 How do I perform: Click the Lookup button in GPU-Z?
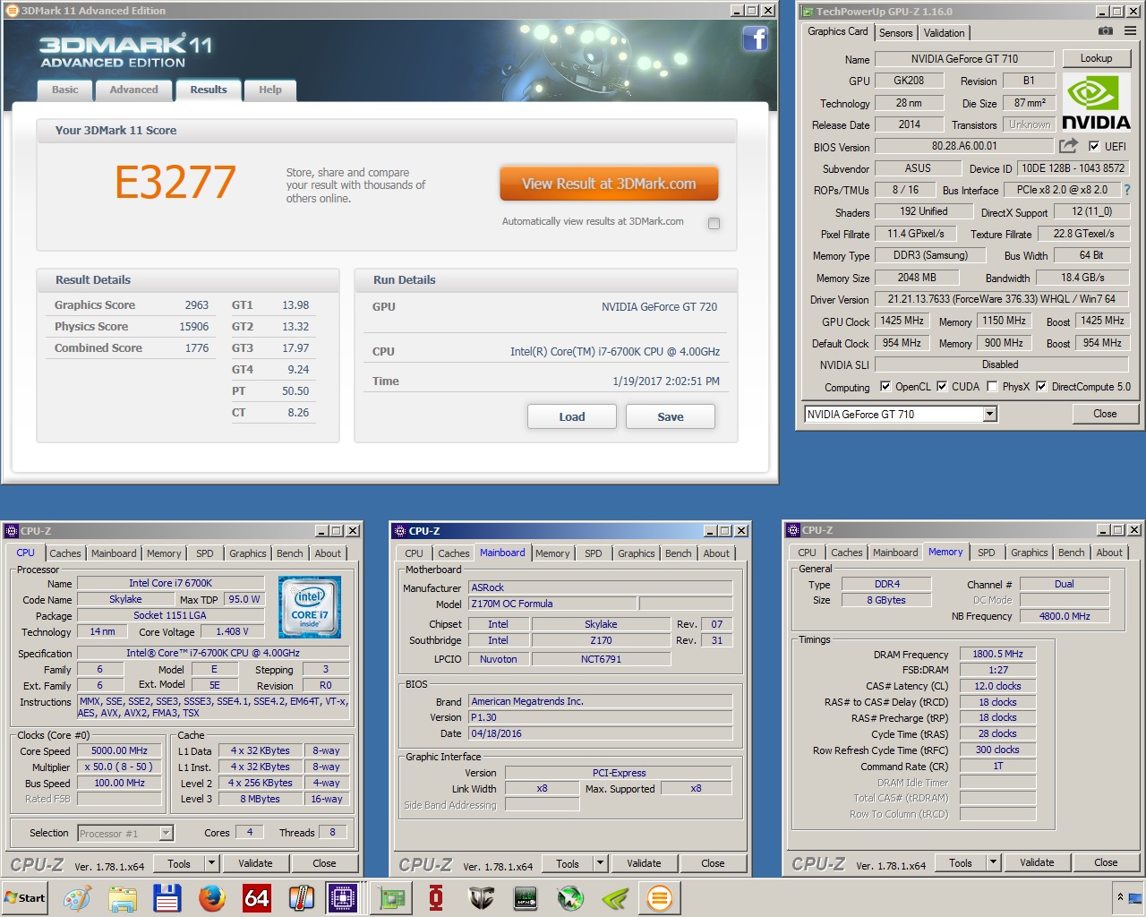point(1096,58)
